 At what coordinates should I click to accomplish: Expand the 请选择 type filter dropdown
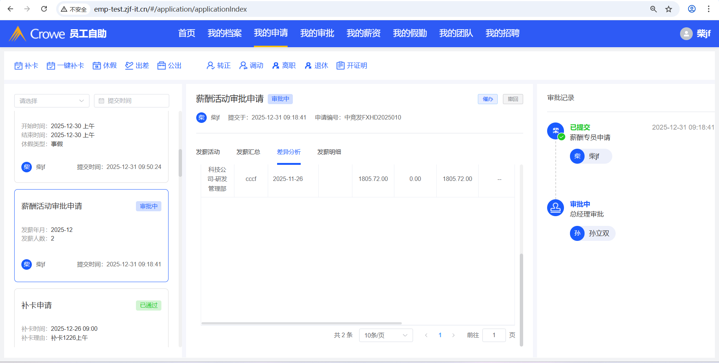point(52,101)
